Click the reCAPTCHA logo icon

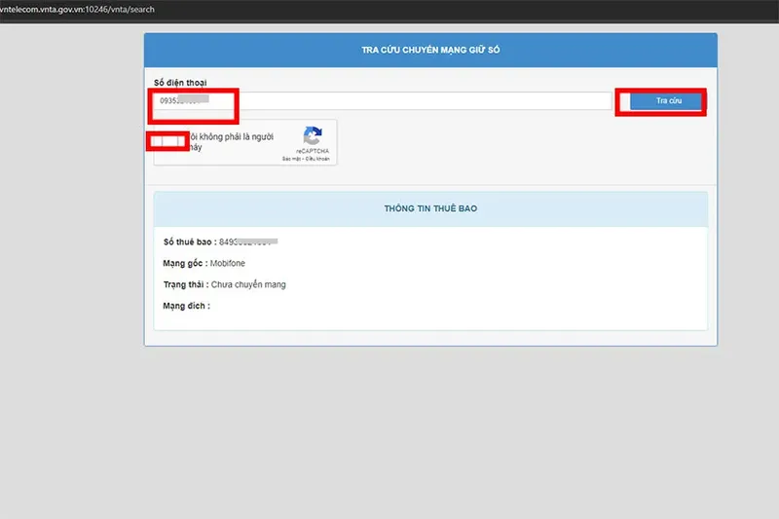click(x=312, y=136)
